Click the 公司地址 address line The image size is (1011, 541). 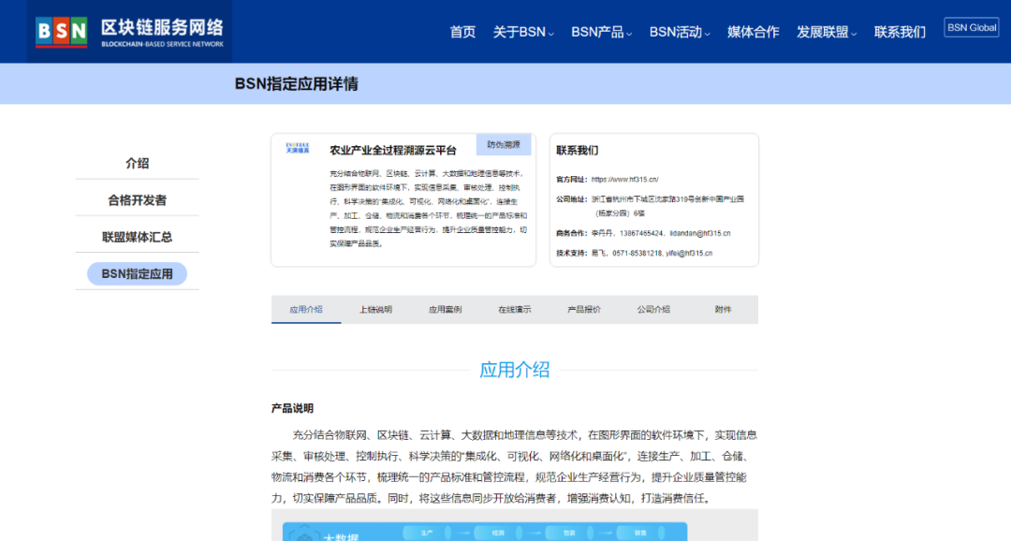coord(651,206)
